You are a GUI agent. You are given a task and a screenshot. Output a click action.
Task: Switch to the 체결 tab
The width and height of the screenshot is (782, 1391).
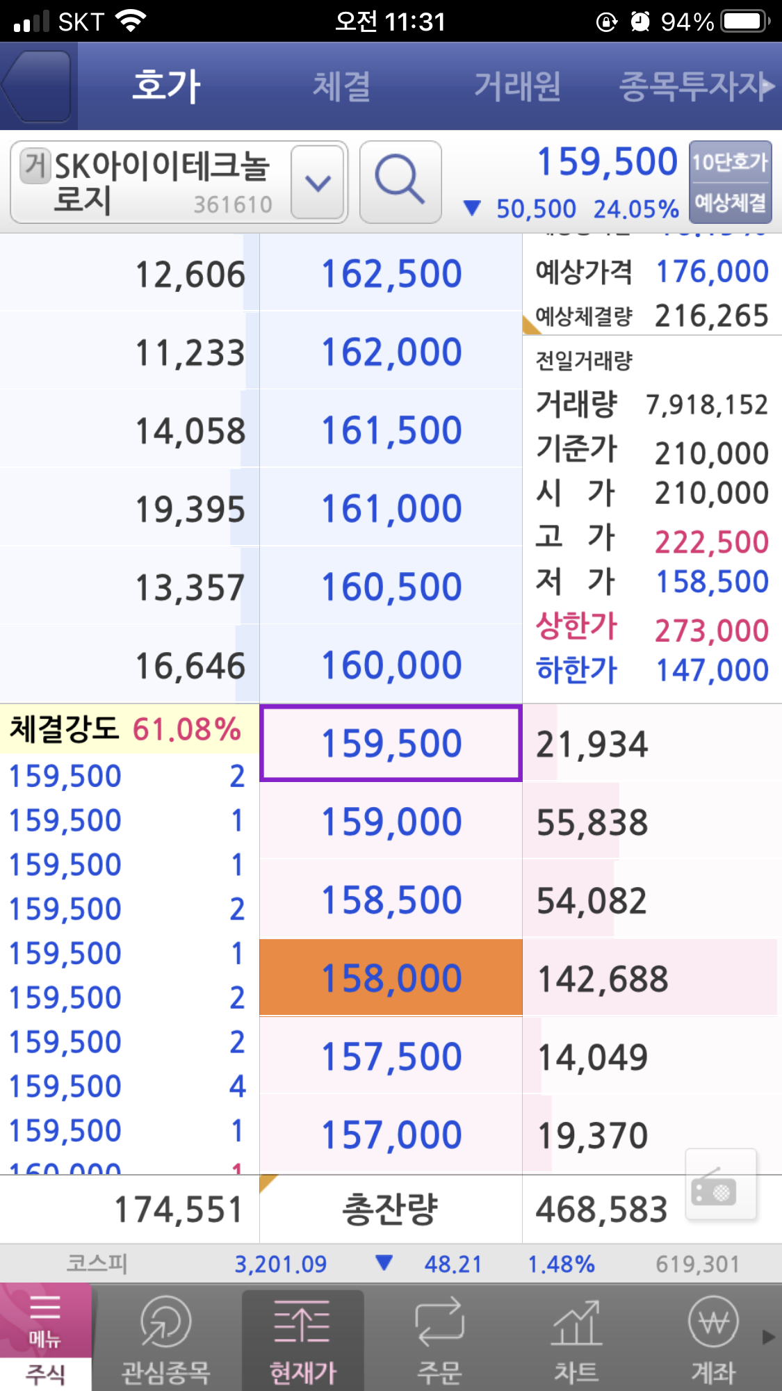341,87
